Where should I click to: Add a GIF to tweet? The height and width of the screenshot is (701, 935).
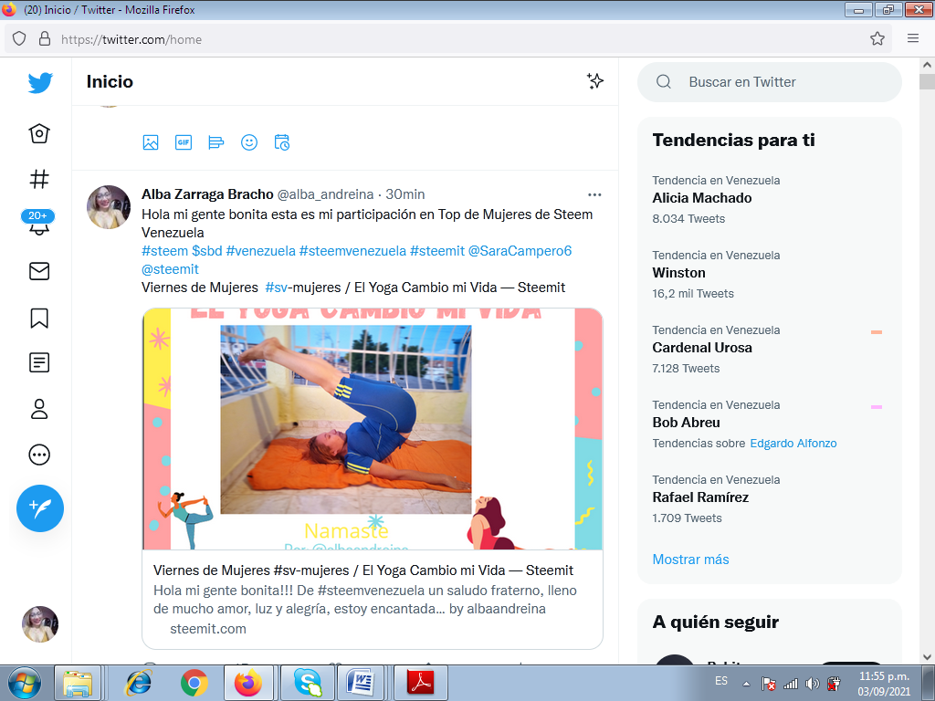[x=183, y=142]
